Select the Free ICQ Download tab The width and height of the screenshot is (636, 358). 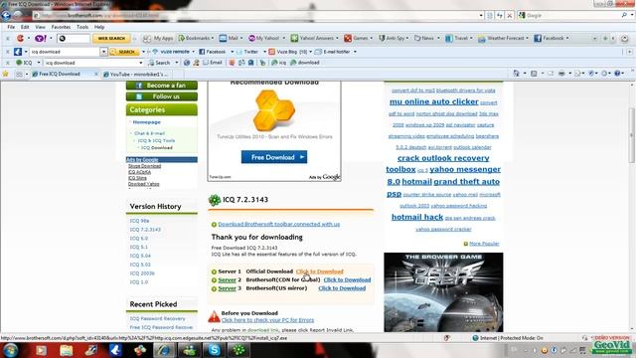click(x=61, y=74)
